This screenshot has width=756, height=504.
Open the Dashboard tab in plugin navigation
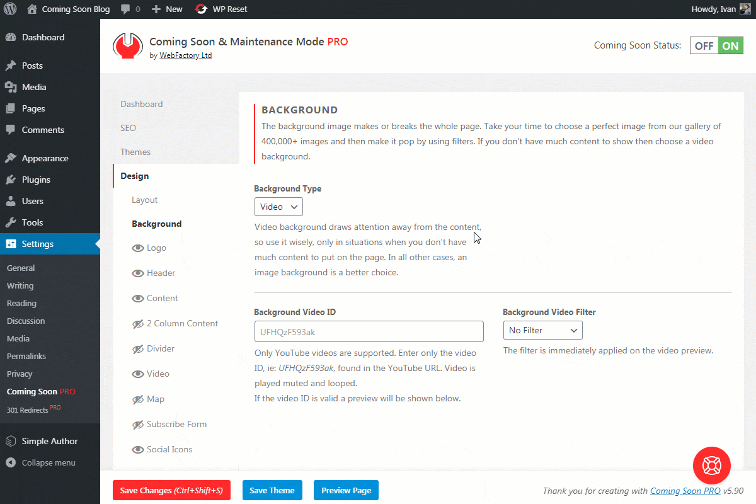pos(142,104)
